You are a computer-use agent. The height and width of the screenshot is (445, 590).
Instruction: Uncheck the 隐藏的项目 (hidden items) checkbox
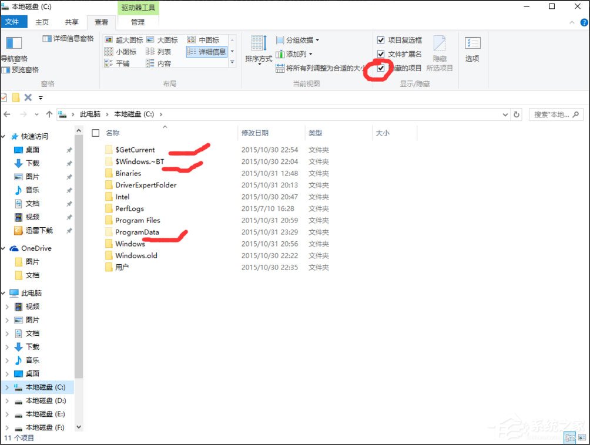pyautogui.click(x=381, y=68)
